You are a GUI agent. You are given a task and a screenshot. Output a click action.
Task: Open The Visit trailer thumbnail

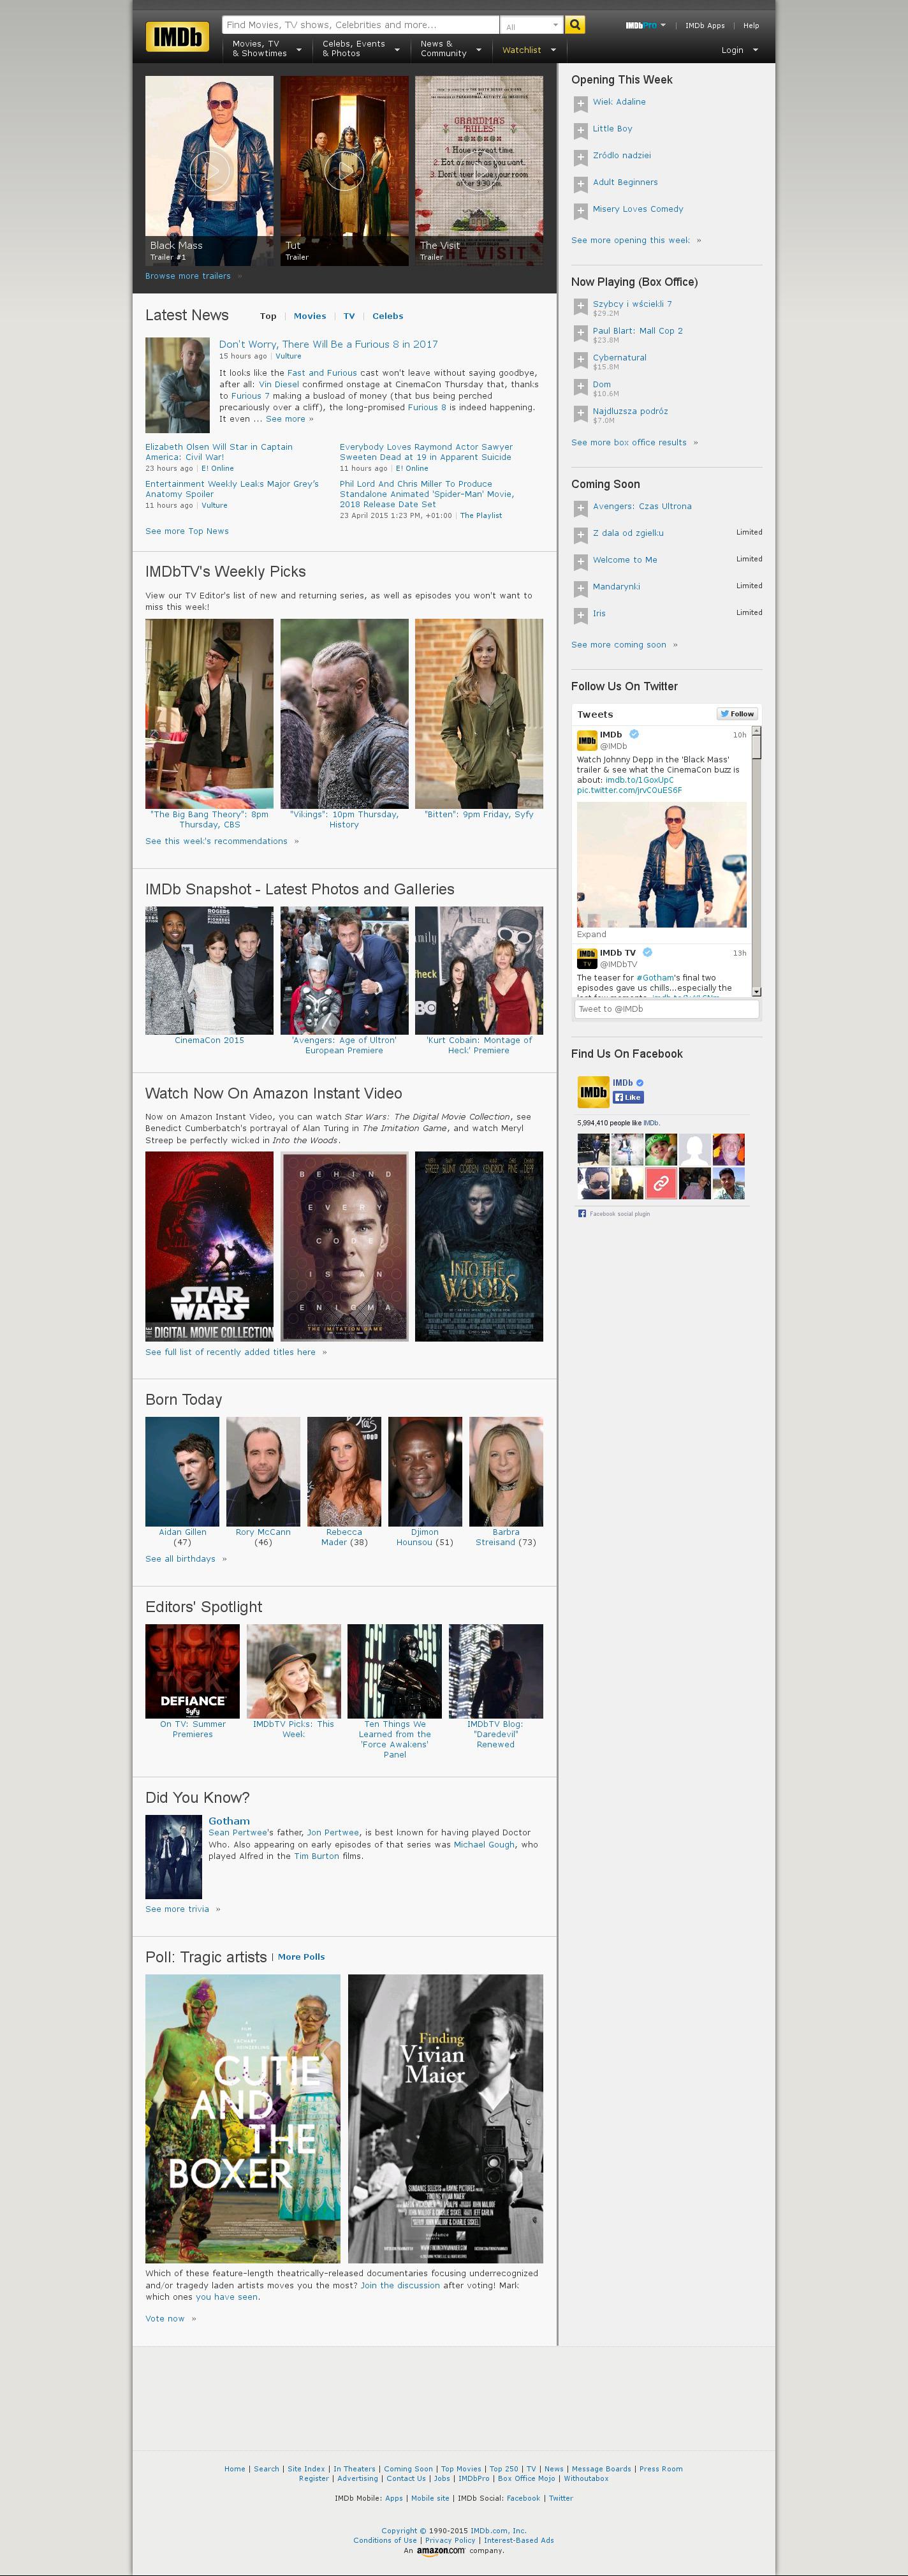[x=479, y=170]
